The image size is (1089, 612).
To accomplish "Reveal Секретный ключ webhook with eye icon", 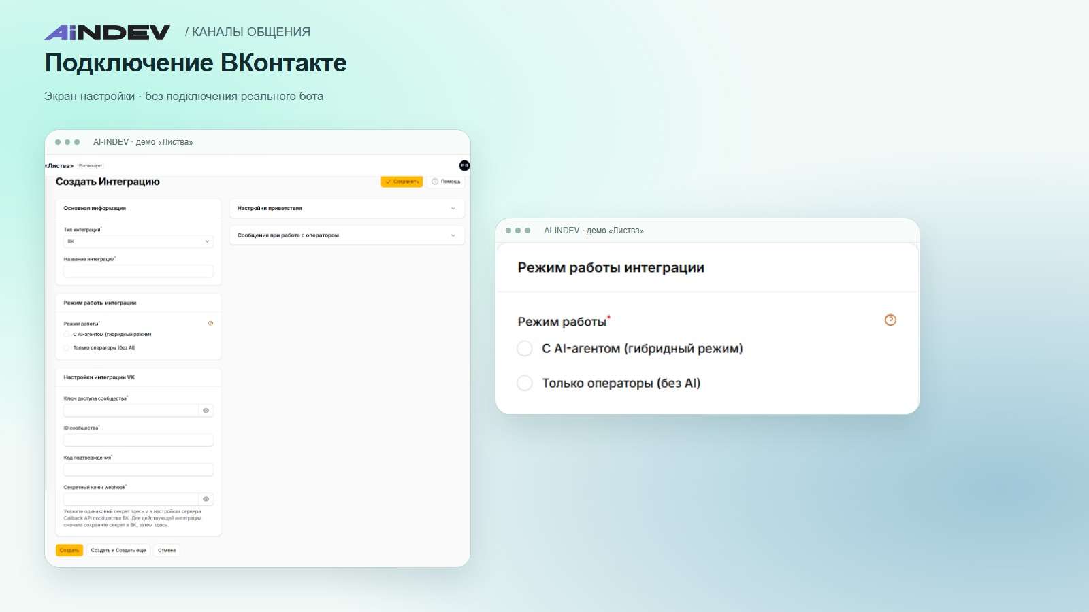I will click(206, 499).
